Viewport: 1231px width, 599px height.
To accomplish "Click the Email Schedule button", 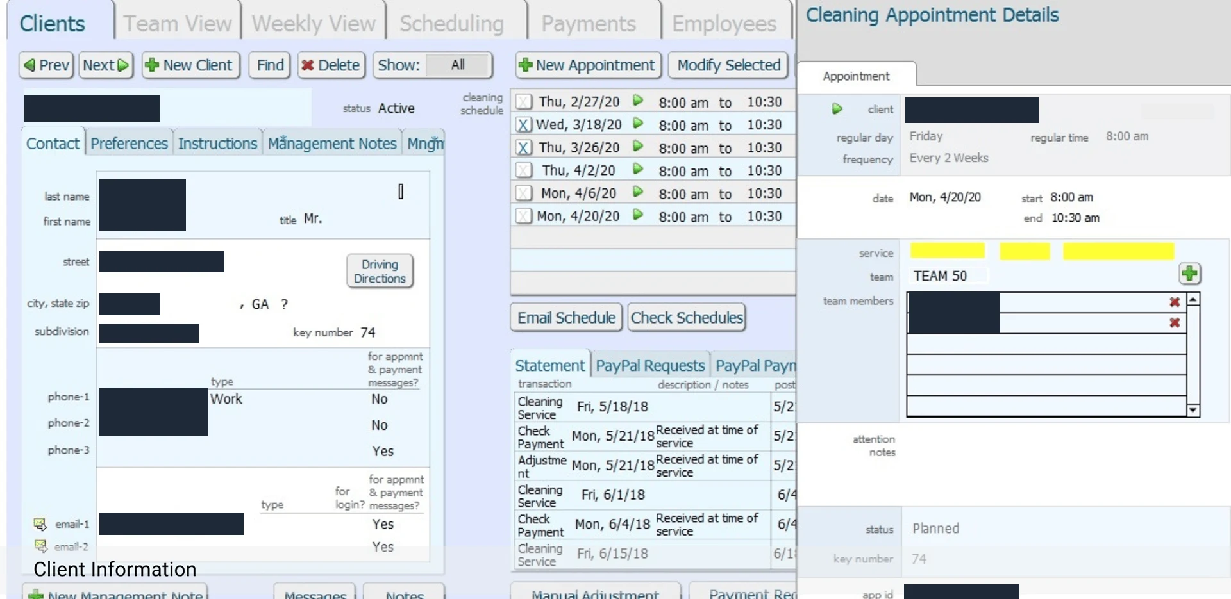I will click(566, 318).
